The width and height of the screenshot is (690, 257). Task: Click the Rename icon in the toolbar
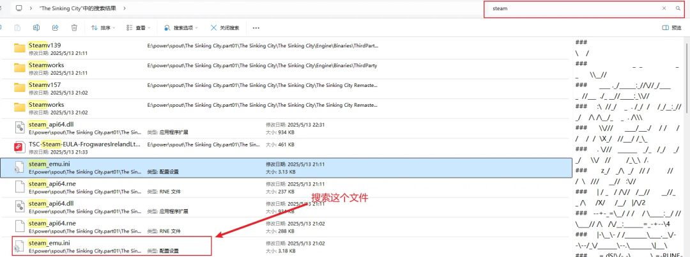(36, 28)
